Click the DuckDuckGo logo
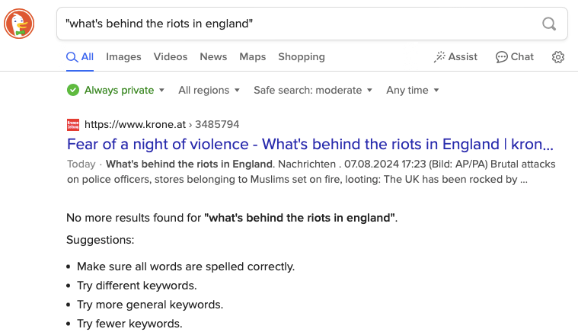The image size is (578, 332). (x=19, y=24)
